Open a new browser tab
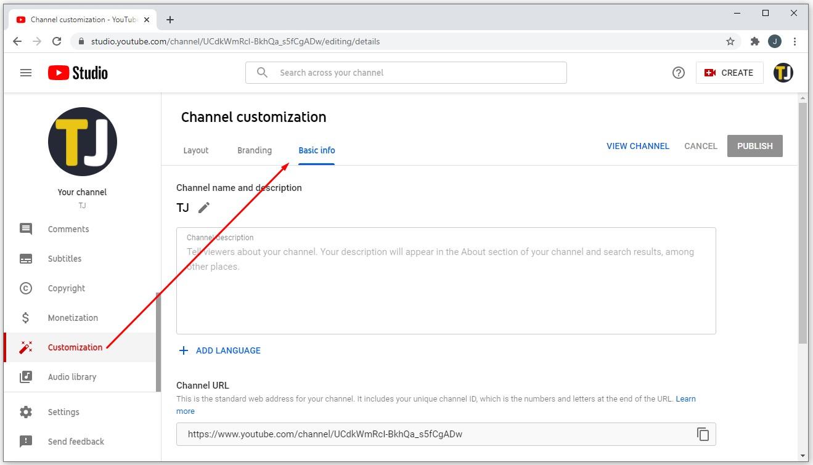The height and width of the screenshot is (465, 813). [x=170, y=20]
